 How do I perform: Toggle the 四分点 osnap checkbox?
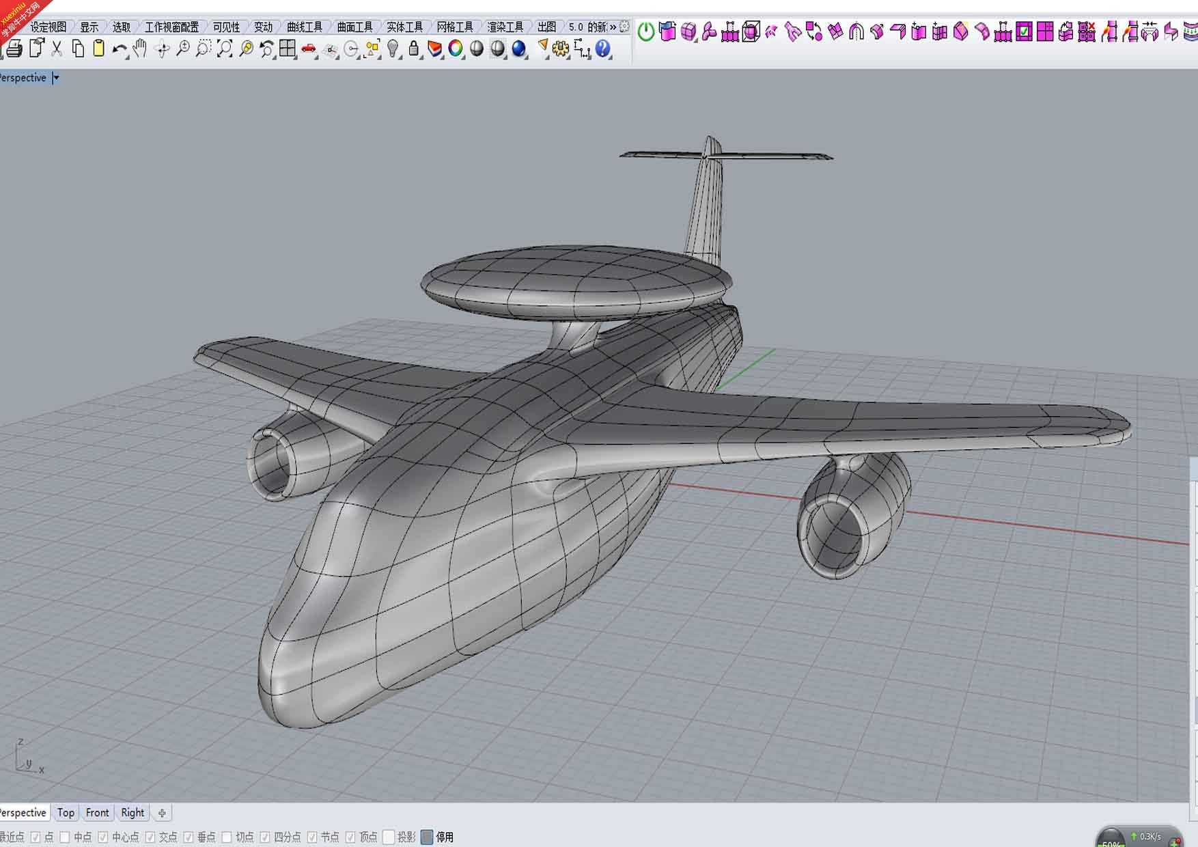(265, 837)
